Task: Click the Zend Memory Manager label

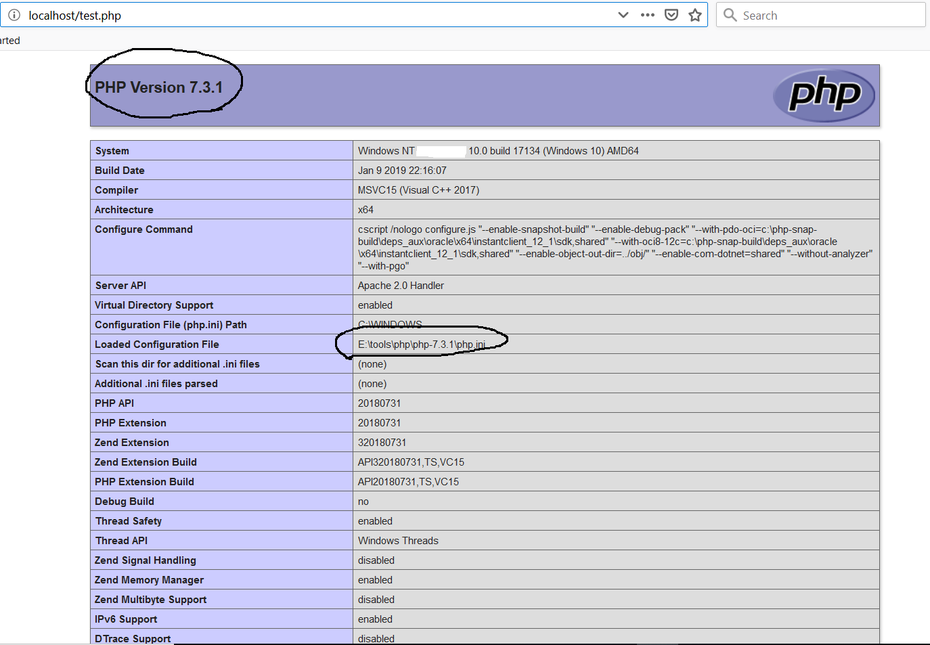Action: pyautogui.click(x=149, y=580)
